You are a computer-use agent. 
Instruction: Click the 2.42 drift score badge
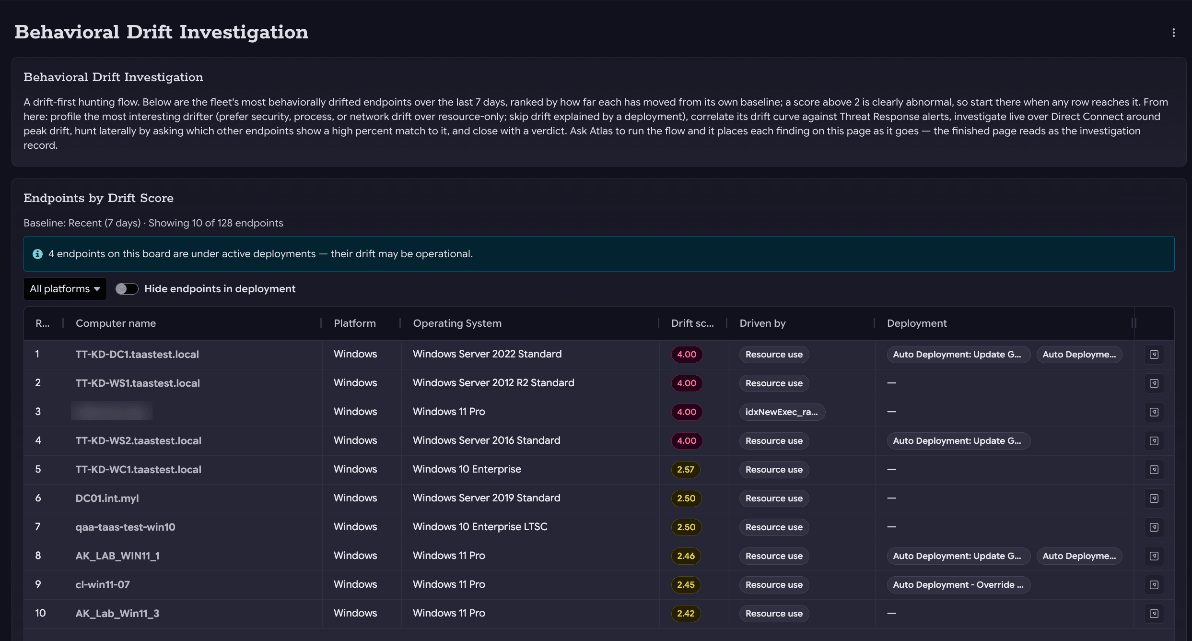(686, 614)
